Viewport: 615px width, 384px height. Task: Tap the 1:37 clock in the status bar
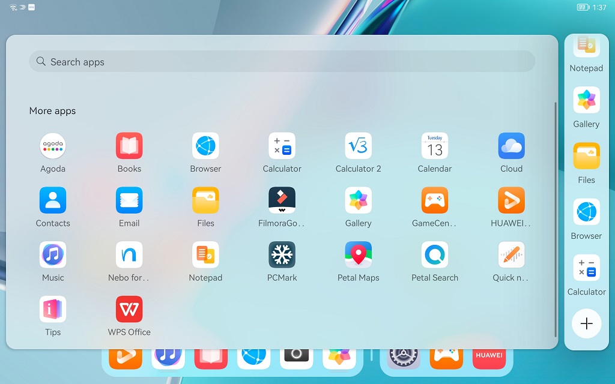click(599, 7)
